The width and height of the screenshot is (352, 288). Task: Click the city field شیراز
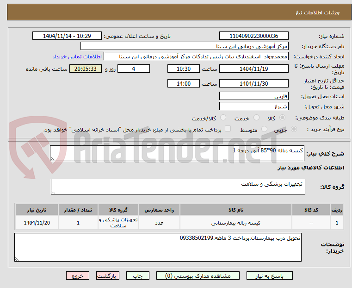[253, 106]
